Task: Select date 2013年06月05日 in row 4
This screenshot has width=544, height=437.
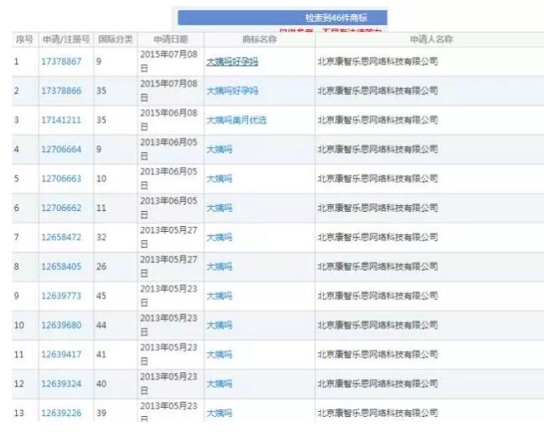Action: 169,150
